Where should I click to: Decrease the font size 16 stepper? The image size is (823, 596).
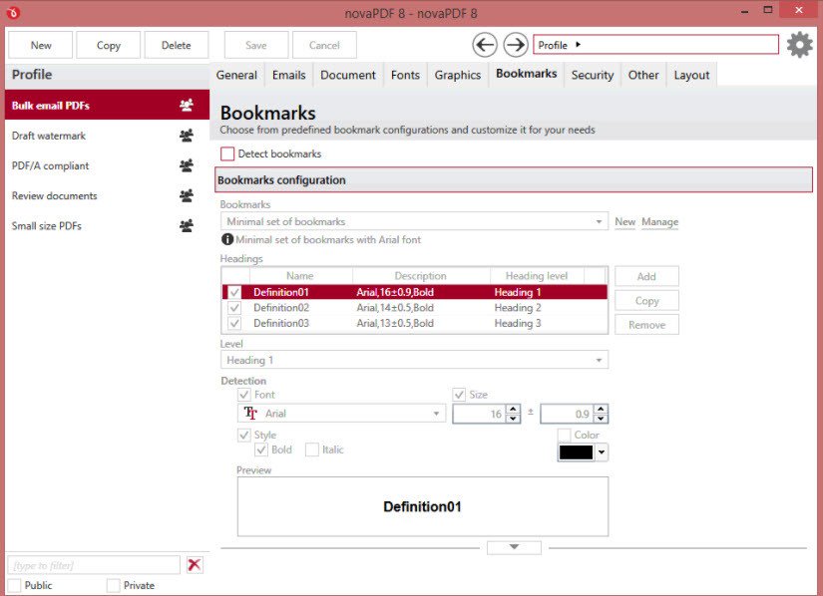click(514, 419)
